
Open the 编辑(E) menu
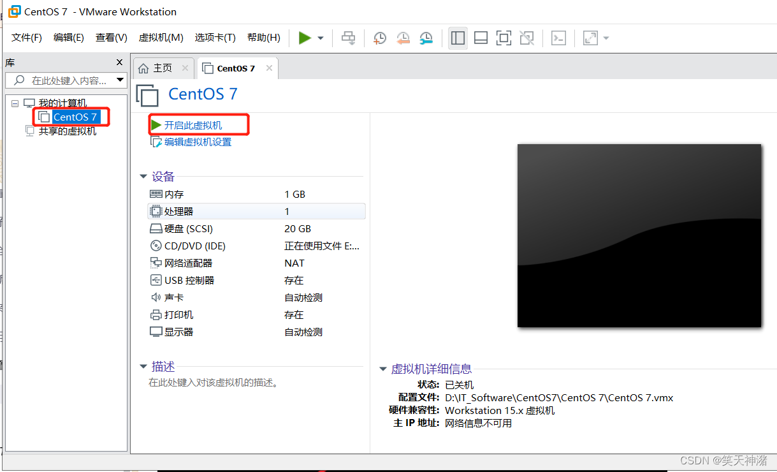(69, 38)
